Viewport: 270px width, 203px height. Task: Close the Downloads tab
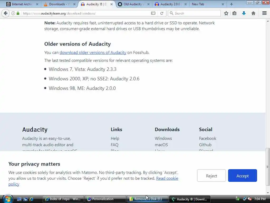pyautogui.click(x=74, y=4)
